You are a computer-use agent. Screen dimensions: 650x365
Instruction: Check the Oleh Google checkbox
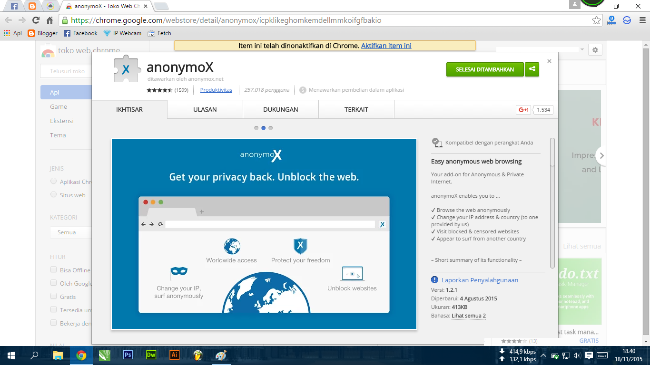tap(53, 283)
